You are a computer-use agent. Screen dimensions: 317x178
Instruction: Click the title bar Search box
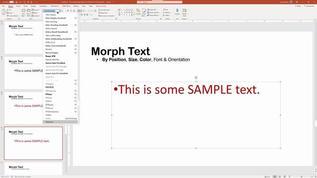tap(159, 2)
